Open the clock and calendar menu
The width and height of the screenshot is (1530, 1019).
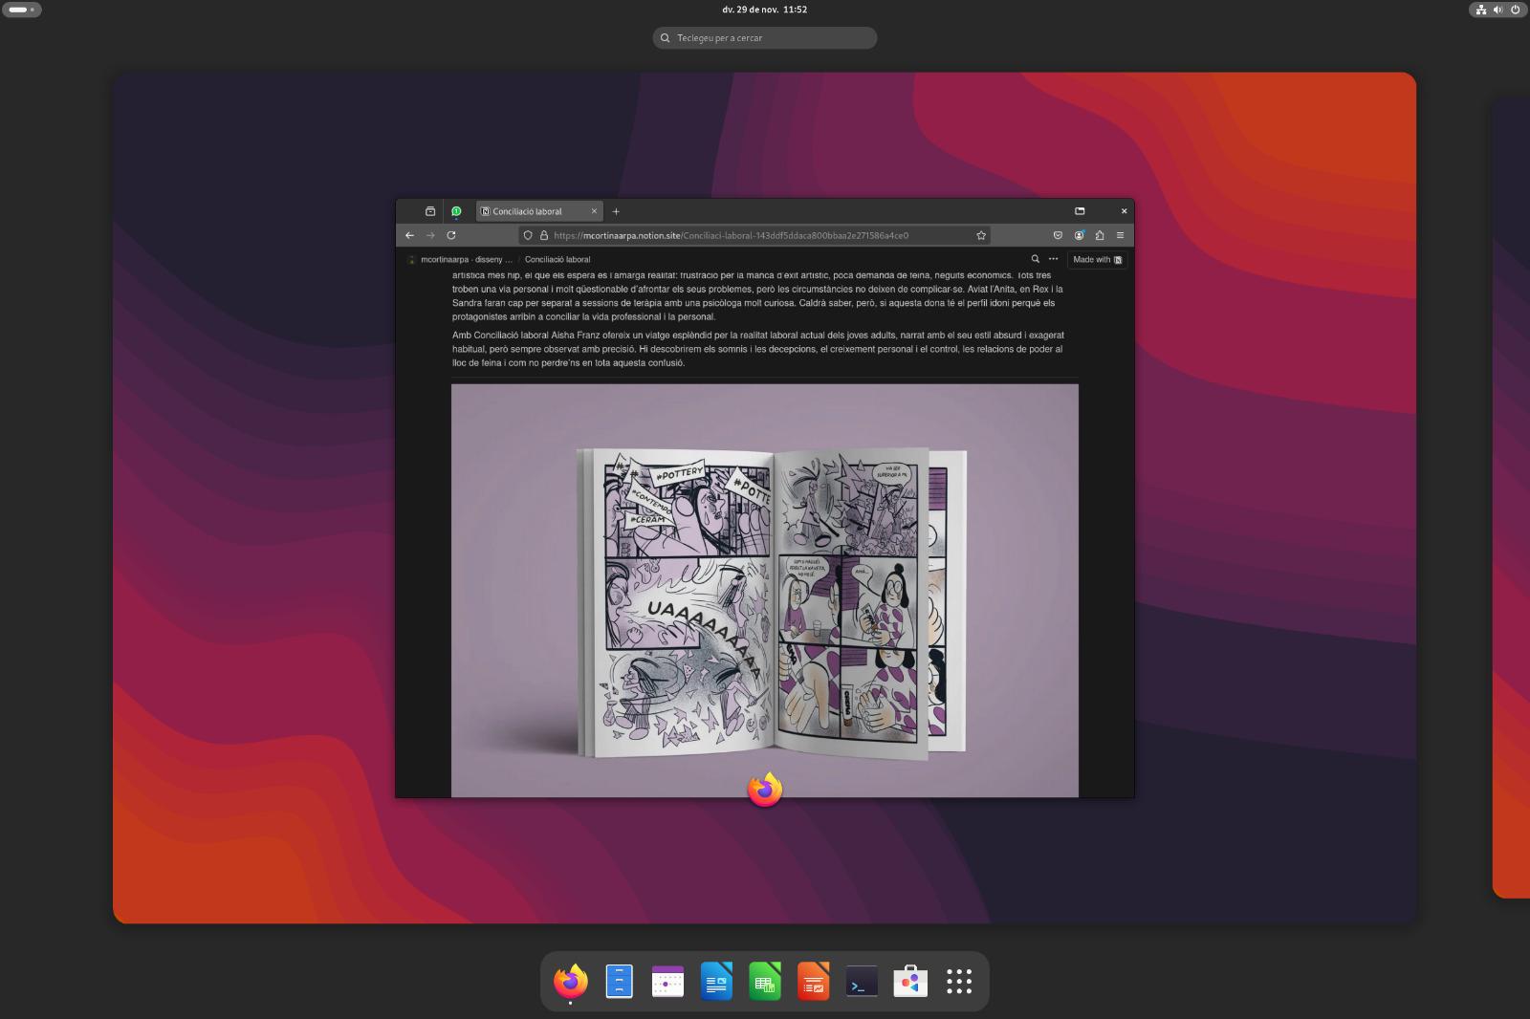(765, 10)
